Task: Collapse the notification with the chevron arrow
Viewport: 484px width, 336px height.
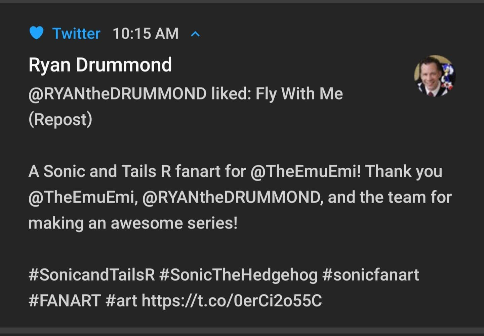Action: 195,34
